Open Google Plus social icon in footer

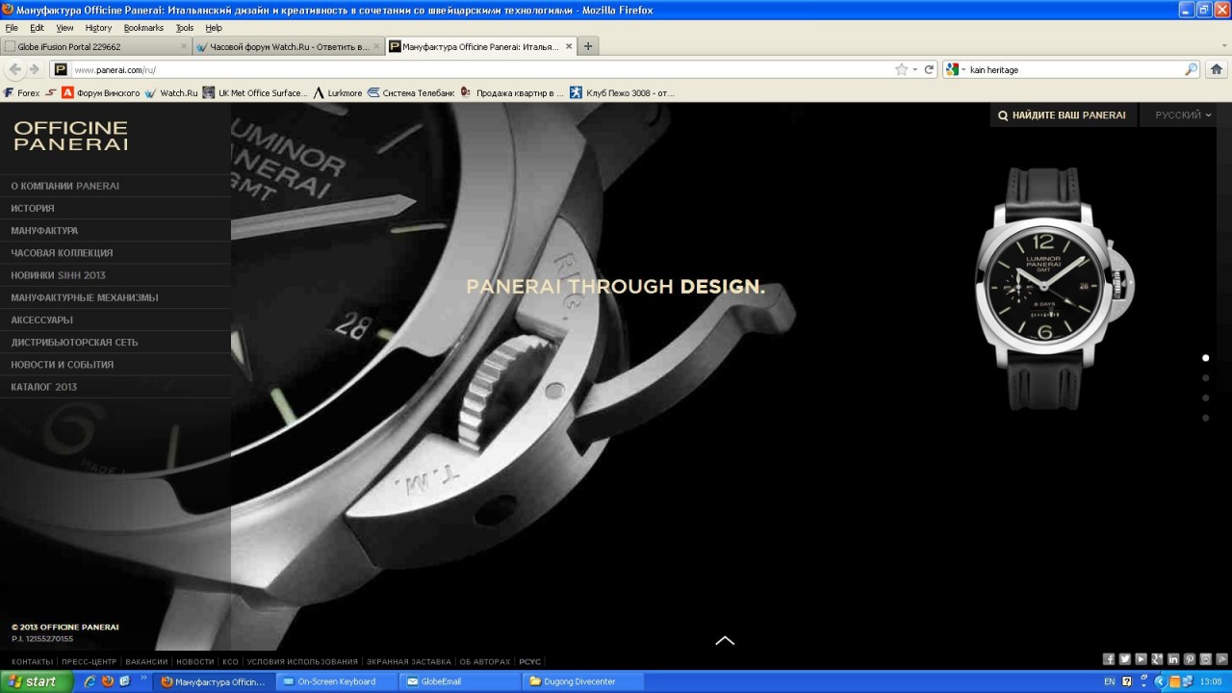click(1157, 659)
